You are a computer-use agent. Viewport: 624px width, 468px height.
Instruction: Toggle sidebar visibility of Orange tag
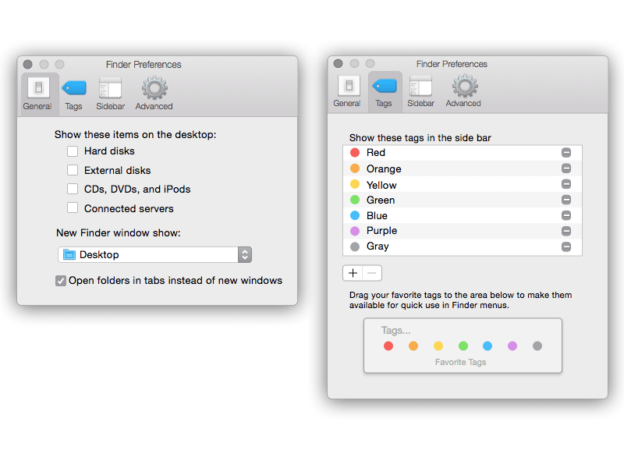click(x=566, y=168)
